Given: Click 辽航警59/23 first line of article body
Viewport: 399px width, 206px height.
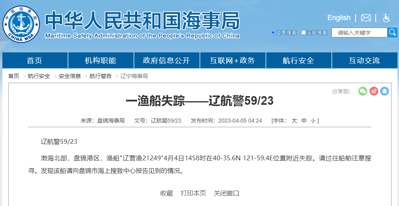Looking at the screenshot, I should (59, 141).
